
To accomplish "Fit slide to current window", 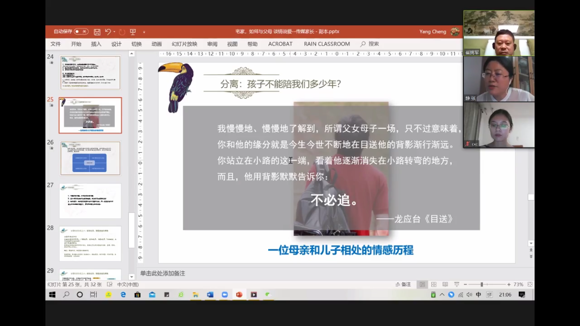I will coord(530,284).
